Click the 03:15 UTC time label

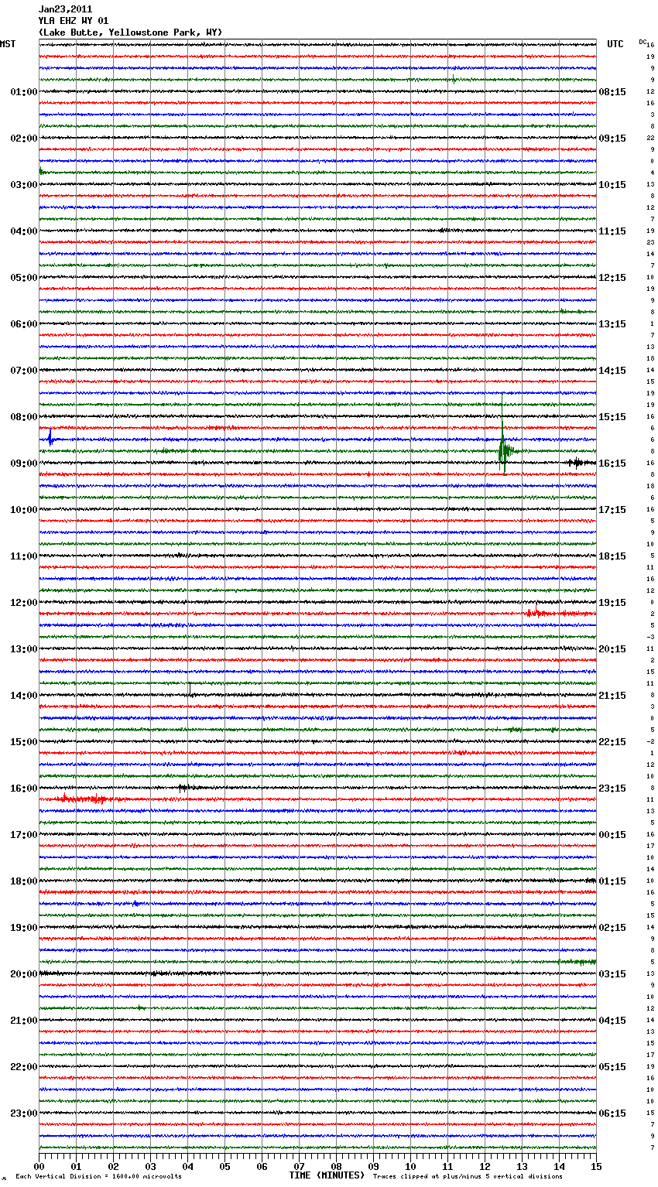tap(612, 974)
